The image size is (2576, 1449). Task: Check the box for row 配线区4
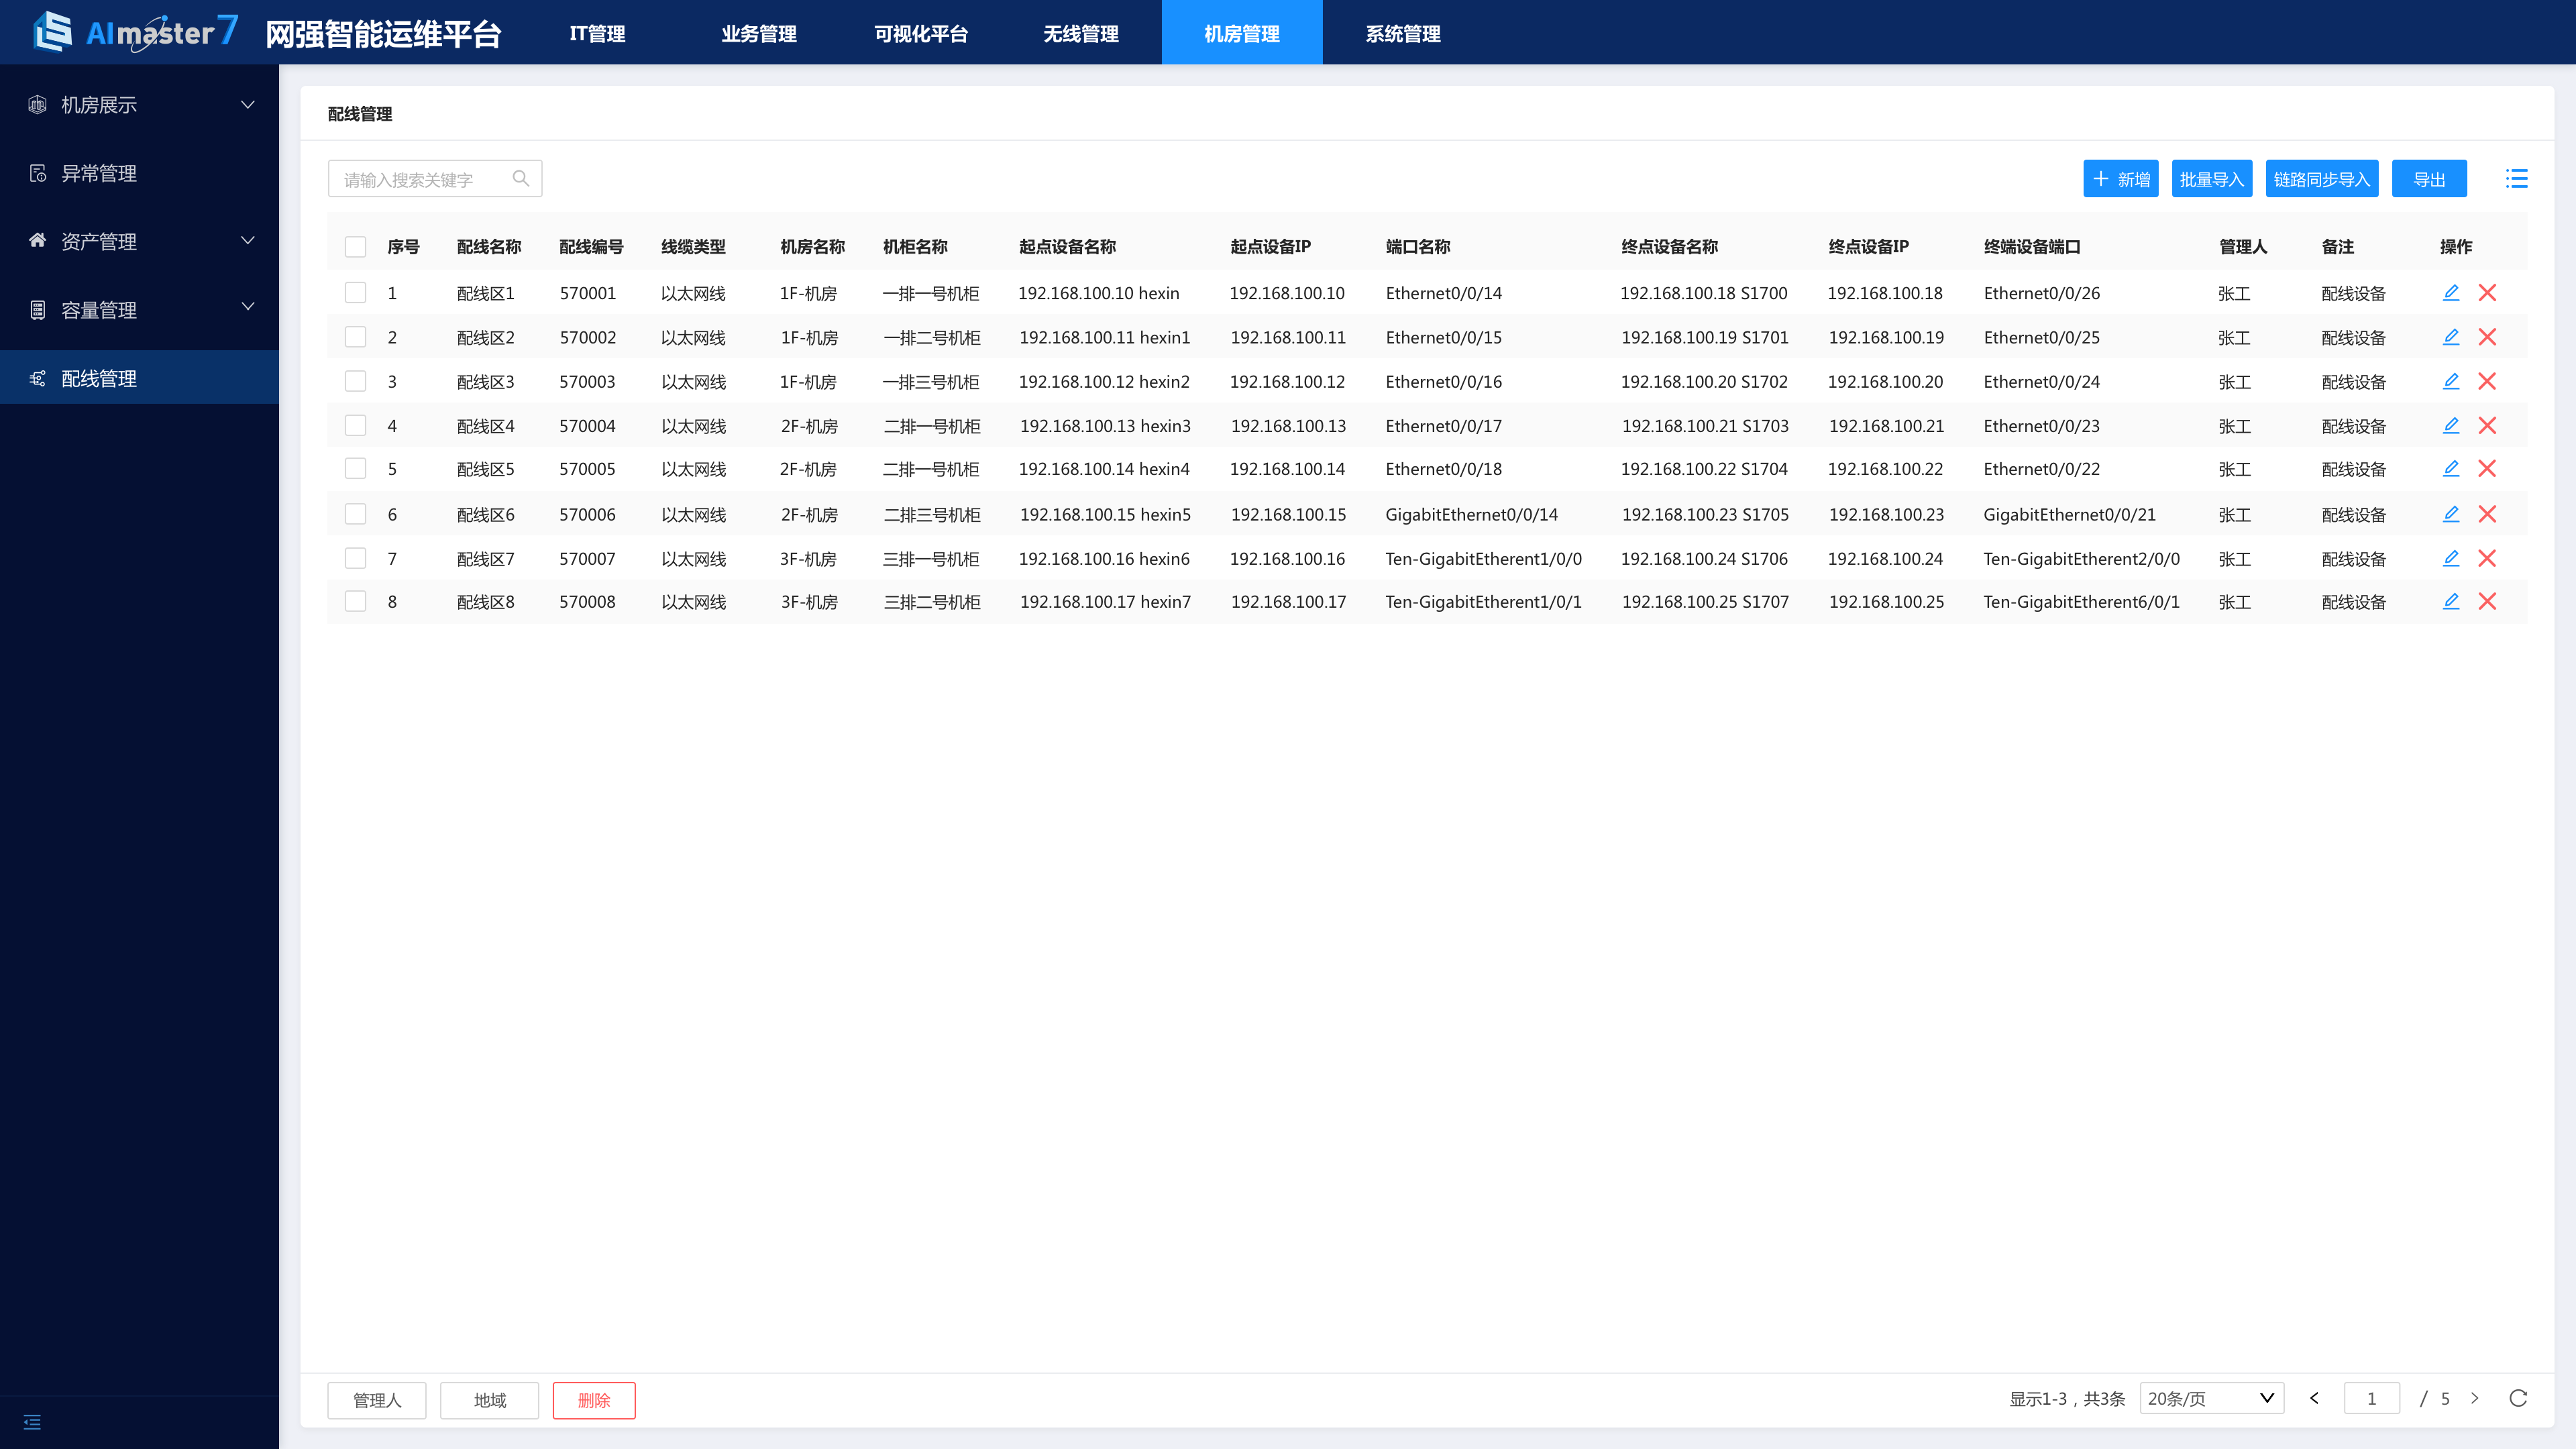coord(355,424)
